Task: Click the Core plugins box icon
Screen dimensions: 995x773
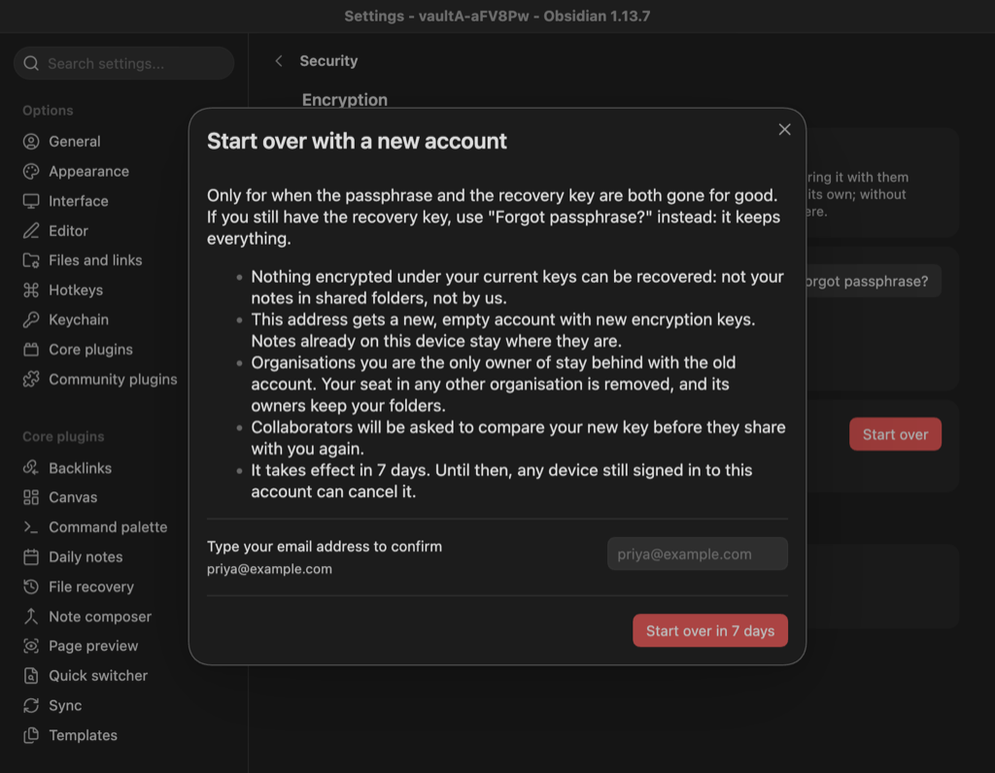Action: click(31, 350)
